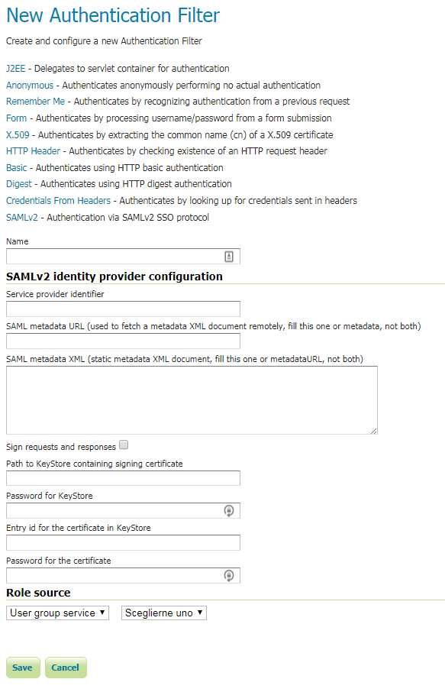Cancel the authentication filter creation
The width and height of the screenshot is (445, 692).
tap(66, 668)
